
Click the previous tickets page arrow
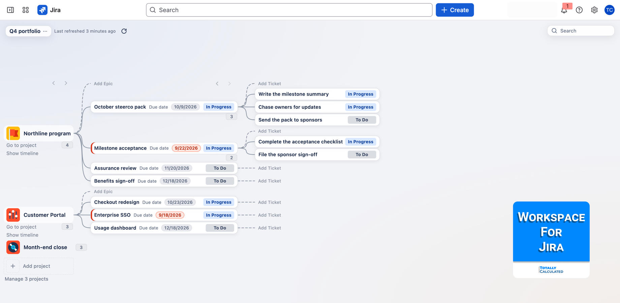click(217, 83)
